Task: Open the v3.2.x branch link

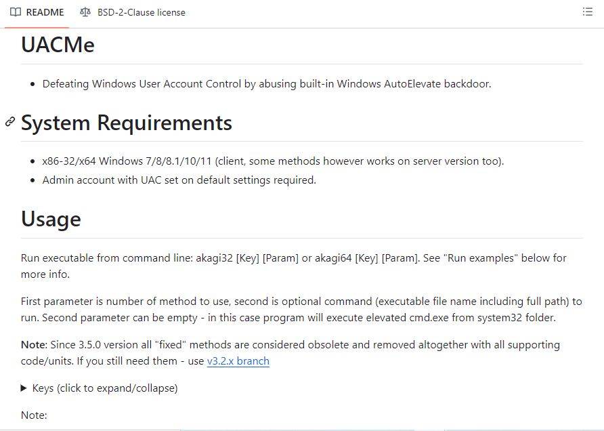Action: click(238, 361)
